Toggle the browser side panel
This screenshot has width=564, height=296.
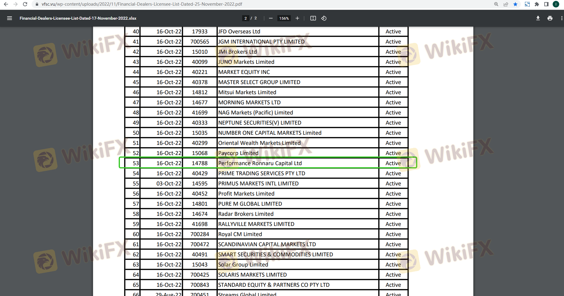pyautogui.click(x=546, y=4)
